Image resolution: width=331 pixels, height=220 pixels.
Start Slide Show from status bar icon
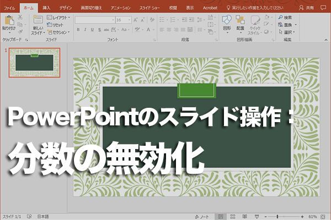pyautogui.click(x=257, y=217)
